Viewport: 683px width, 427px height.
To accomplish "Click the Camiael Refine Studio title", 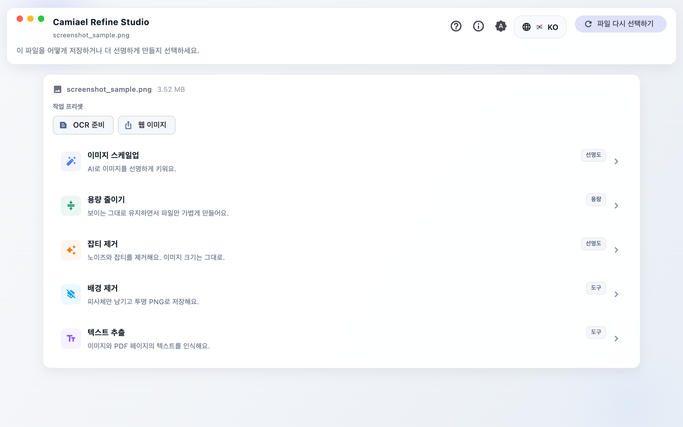I will [x=101, y=22].
